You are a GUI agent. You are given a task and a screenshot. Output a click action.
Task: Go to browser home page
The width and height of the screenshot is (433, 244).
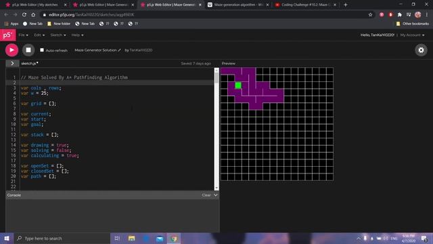(x=33, y=15)
